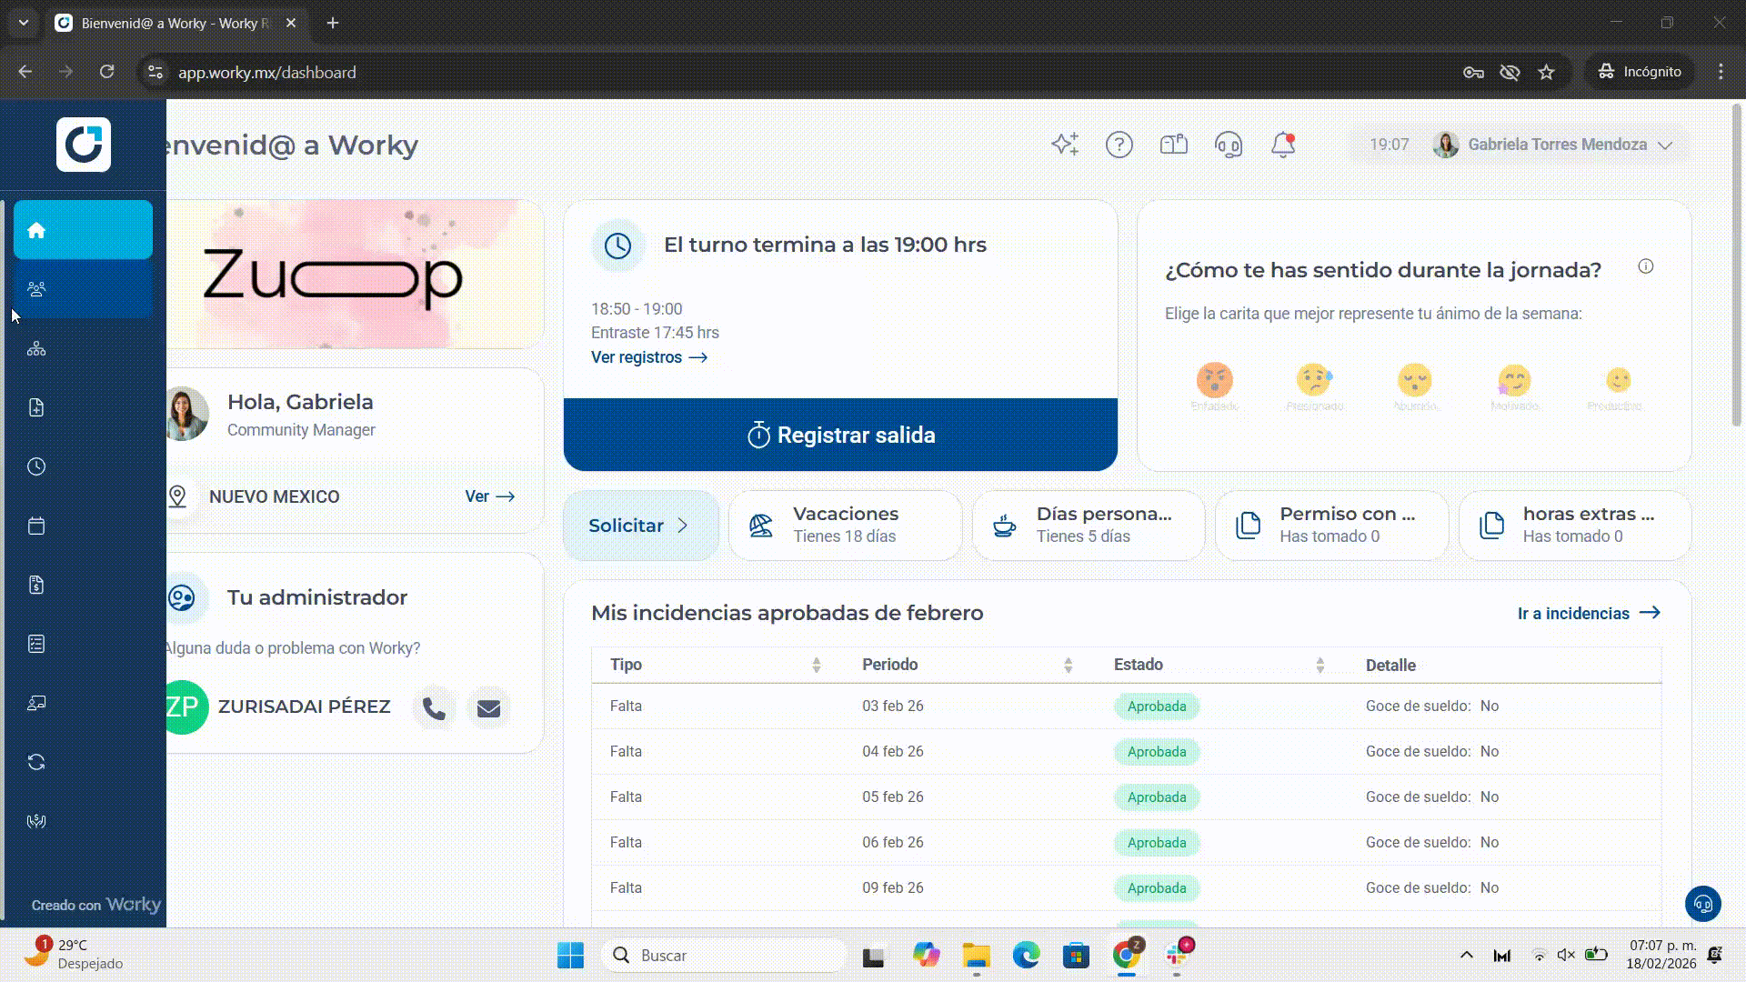
Task: Open the training presenter sidebar icon
Action: 36,703
